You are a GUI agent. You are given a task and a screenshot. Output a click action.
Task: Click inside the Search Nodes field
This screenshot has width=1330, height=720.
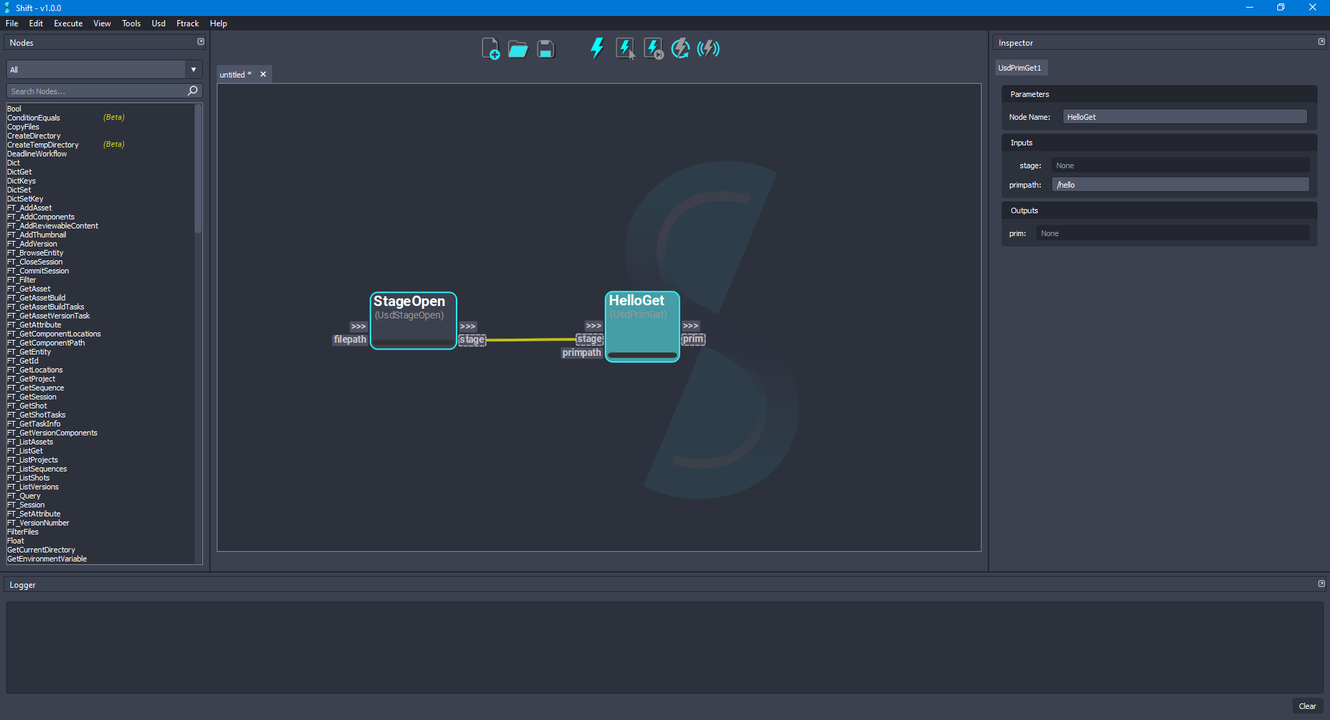97,91
